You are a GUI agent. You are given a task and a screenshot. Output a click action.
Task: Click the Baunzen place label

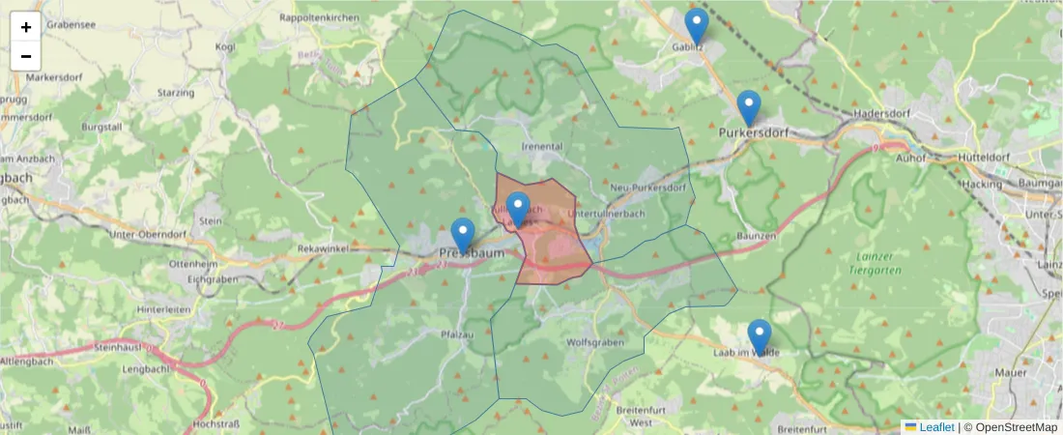[756, 236]
